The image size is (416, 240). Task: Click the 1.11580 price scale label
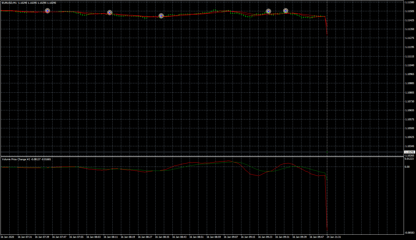[x=410, y=2]
